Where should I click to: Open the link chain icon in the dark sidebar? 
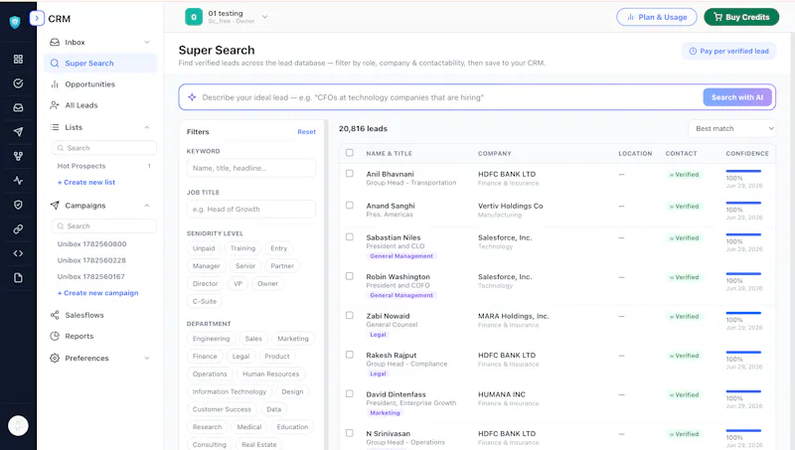(x=18, y=229)
